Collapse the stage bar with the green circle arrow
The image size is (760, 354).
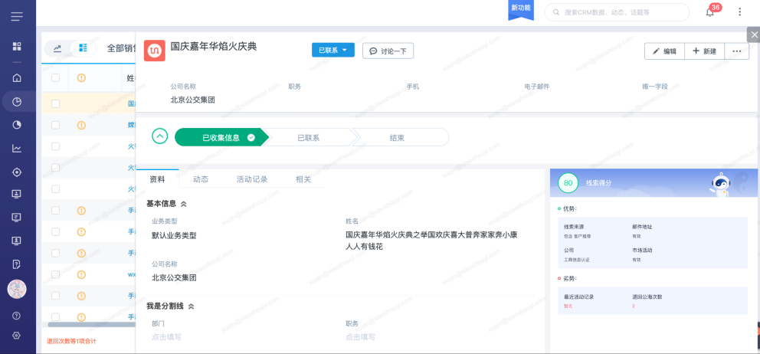(x=160, y=136)
